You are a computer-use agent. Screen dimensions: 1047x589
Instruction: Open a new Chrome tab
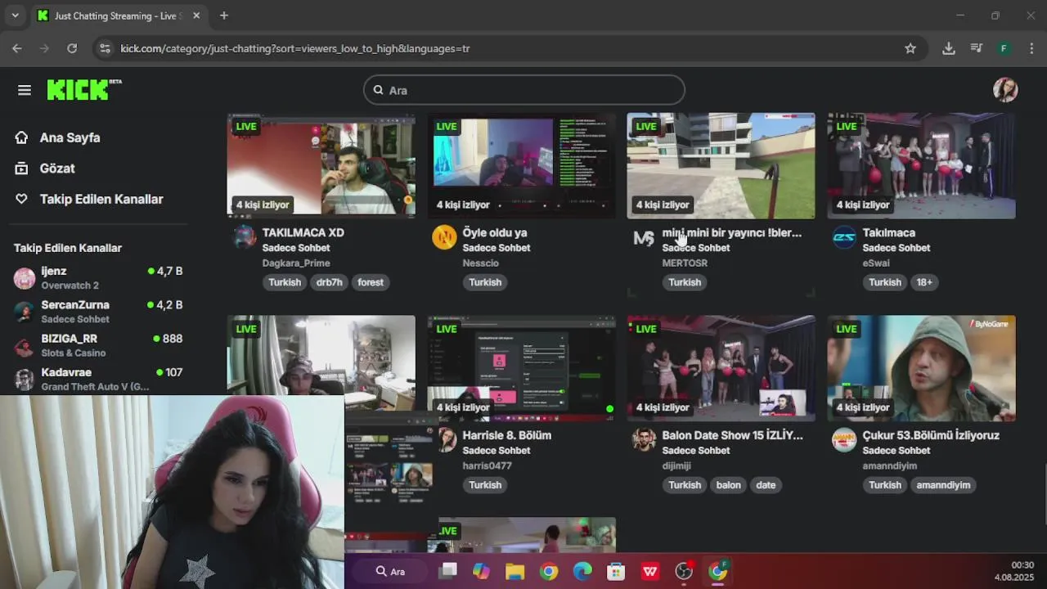224,16
